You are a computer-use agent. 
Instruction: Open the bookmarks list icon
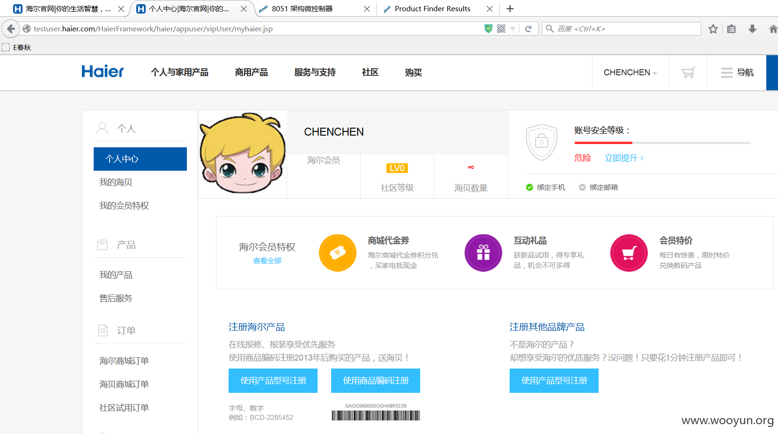tap(732, 29)
